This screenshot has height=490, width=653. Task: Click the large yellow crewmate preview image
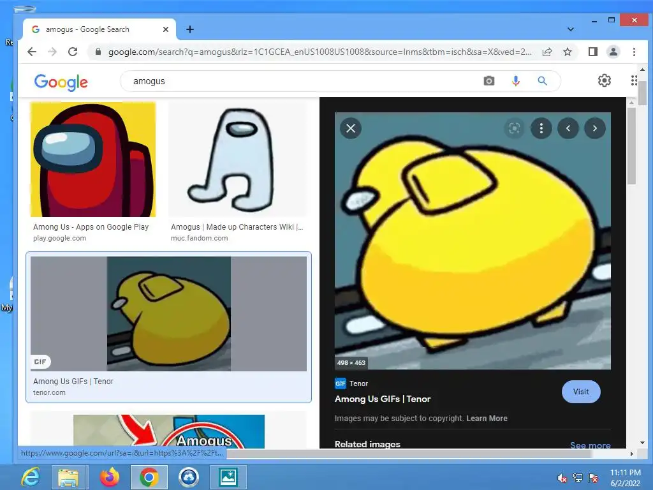473,241
